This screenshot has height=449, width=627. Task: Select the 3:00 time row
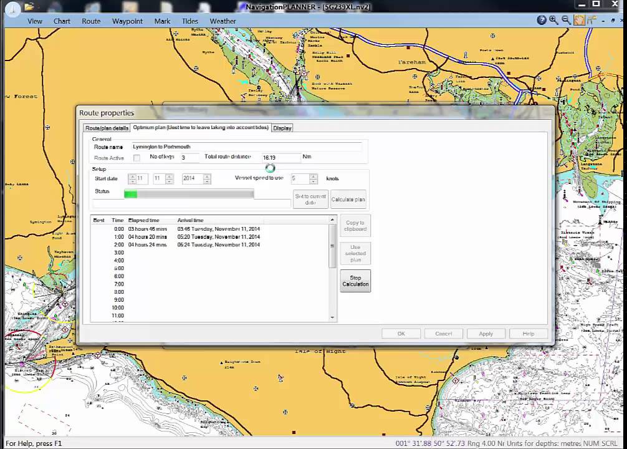(x=209, y=253)
